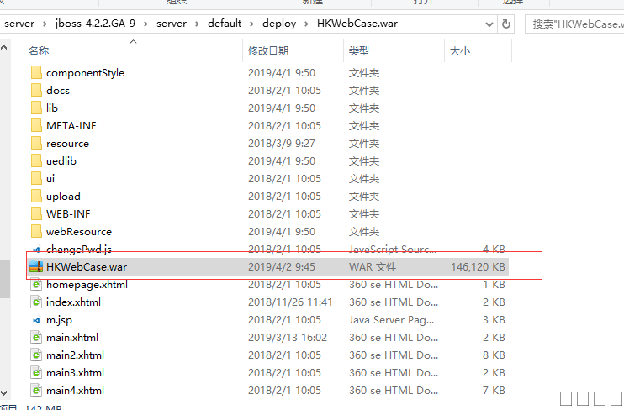Click the ui folder icon
Viewport: 624px width, 410px height.
coord(36,179)
